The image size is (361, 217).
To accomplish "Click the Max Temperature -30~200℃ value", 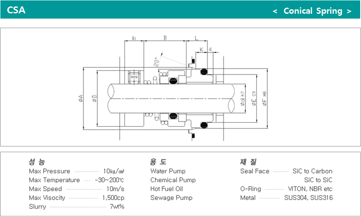I will tap(109, 180).
